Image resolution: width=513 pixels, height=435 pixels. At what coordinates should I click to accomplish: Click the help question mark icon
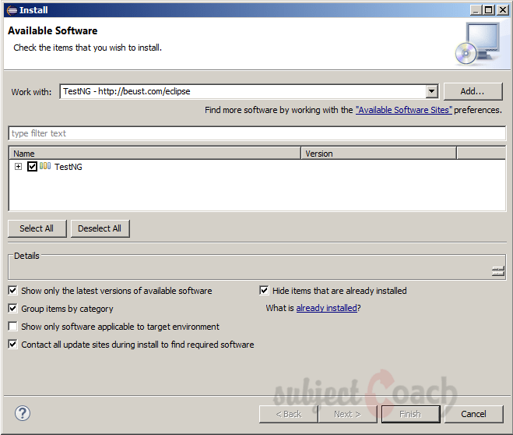click(23, 414)
